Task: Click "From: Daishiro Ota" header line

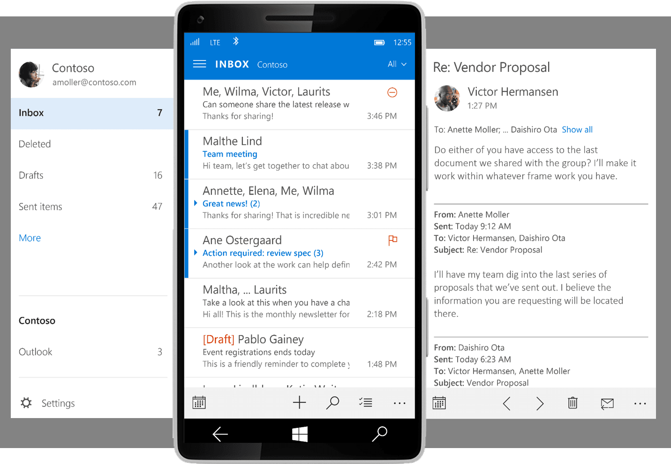Action: (x=469, y=348)
